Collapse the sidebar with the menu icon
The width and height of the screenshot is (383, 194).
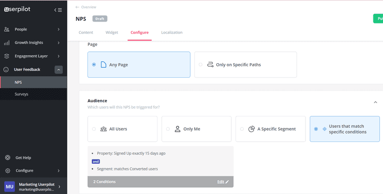coord(58,10)
